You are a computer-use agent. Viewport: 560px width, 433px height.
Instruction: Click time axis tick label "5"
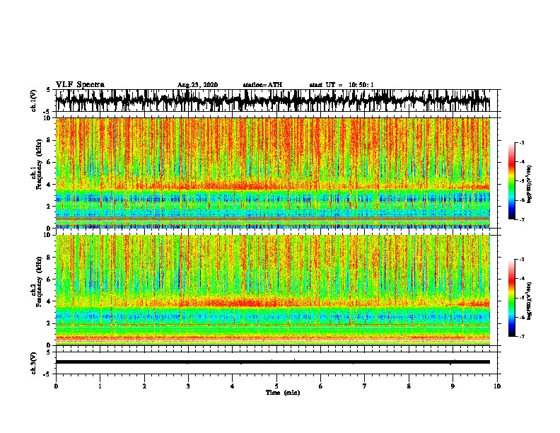coord(276,386)
